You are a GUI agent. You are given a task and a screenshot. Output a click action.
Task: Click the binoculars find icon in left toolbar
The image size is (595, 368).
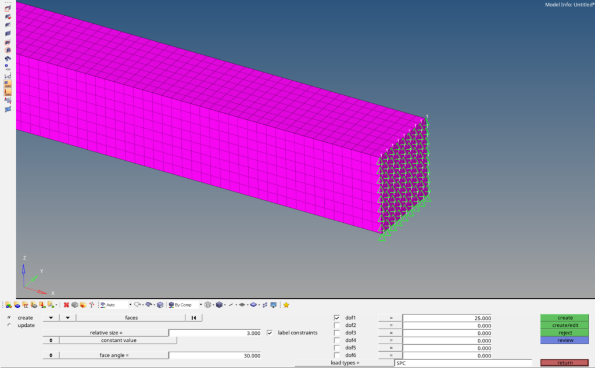click(x=8, y=59)
